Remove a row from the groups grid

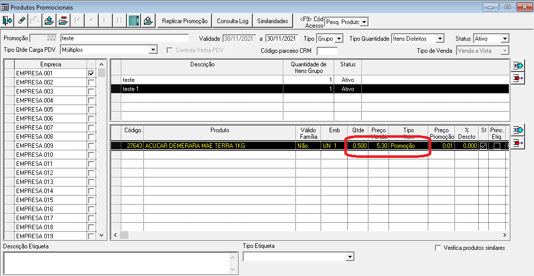(x=518, y=78)
